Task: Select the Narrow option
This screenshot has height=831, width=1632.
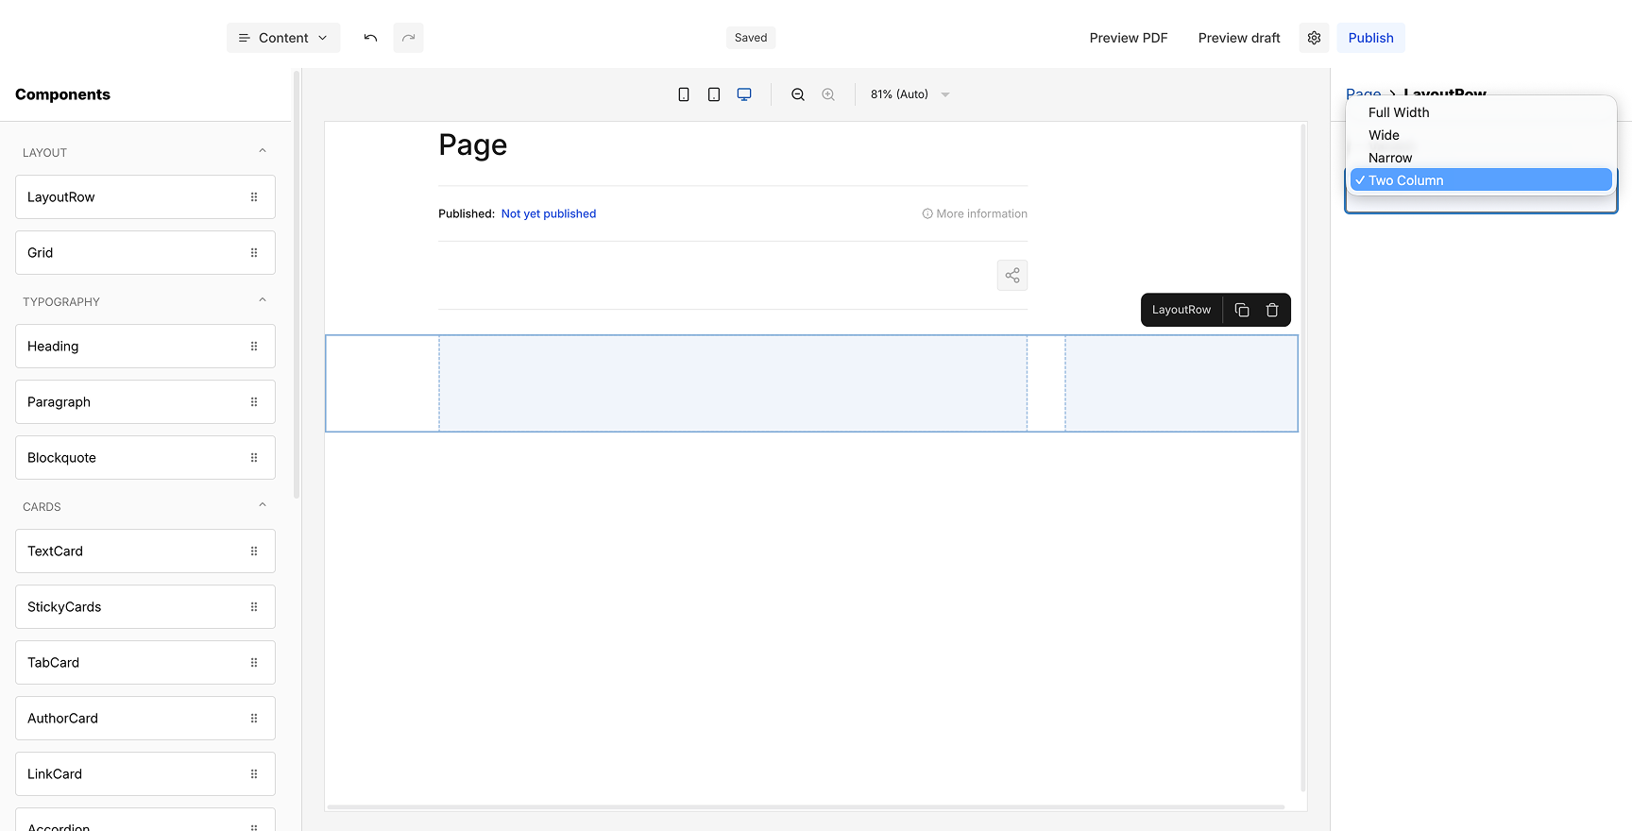Action: tap(1481, 158)
